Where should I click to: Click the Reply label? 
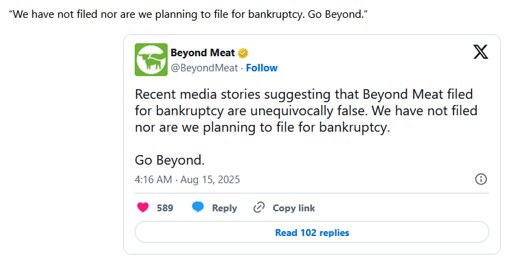click(224, 208)
